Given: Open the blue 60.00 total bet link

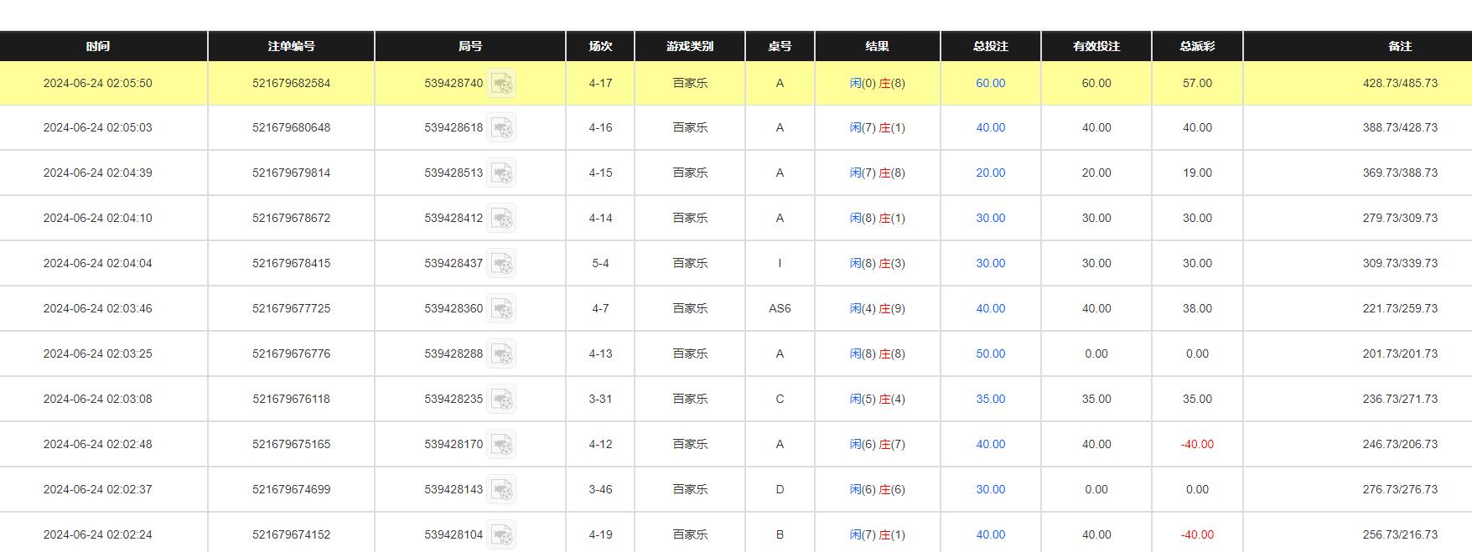Looking at the screenshot, I should 990,84.
